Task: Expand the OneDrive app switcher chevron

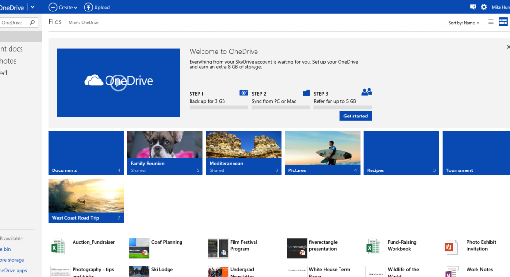Action: (32, 7)
